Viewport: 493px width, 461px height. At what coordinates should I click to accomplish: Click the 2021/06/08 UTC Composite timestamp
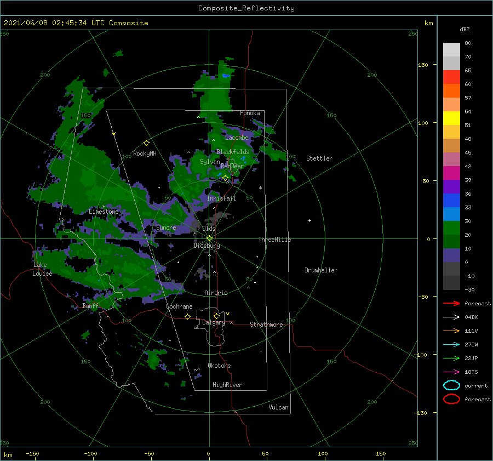pos(76,23)
